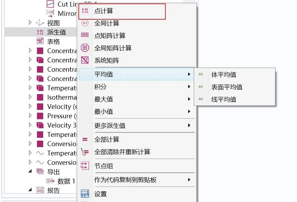The image size is (297, 202).
Task: Expand the 视图 tree node
Action: [30, 23]
